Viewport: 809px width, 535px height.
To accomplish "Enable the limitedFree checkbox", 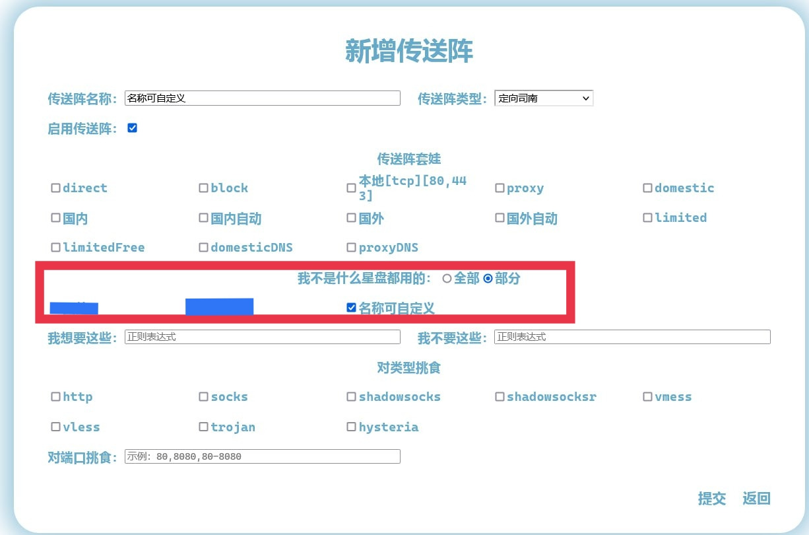I will point(56,248).
